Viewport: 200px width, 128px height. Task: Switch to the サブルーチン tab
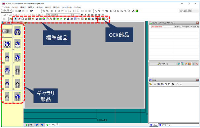pos(165,125)
